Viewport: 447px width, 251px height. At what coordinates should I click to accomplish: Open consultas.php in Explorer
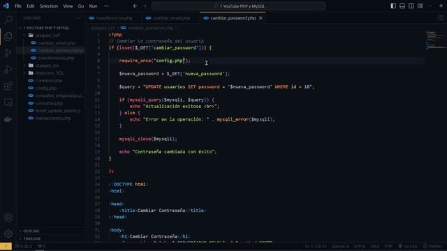click(x=49, y=103)
